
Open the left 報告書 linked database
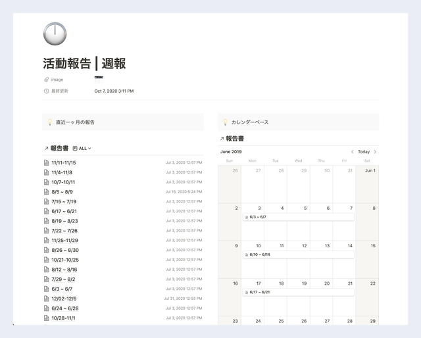pos(59,148)
